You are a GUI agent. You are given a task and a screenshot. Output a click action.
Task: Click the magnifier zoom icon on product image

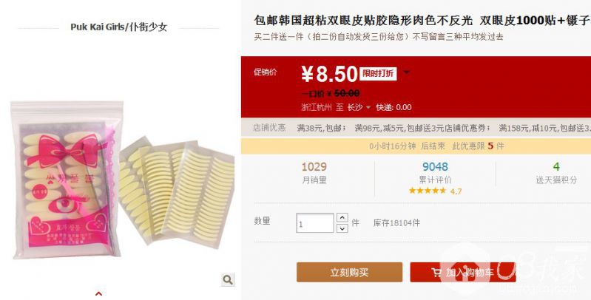(227, 279)
